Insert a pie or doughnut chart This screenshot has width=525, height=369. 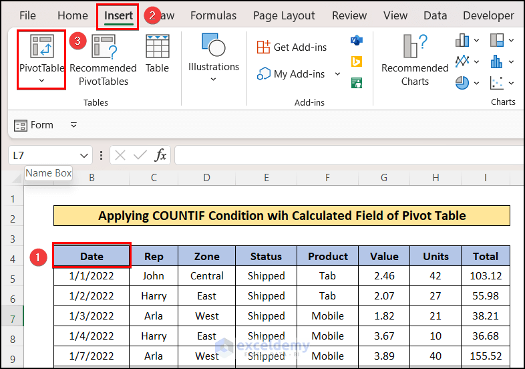[462, 83]
